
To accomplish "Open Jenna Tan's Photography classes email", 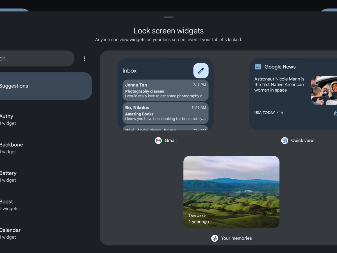I will pos(165,90).
